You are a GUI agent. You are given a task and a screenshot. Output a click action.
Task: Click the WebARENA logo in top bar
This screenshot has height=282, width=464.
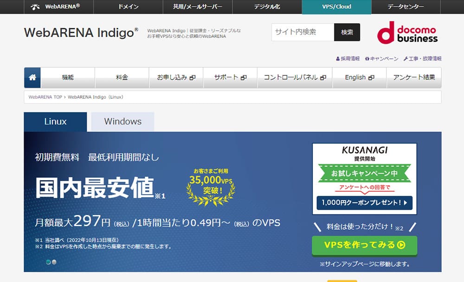click(x=56, y=6)
